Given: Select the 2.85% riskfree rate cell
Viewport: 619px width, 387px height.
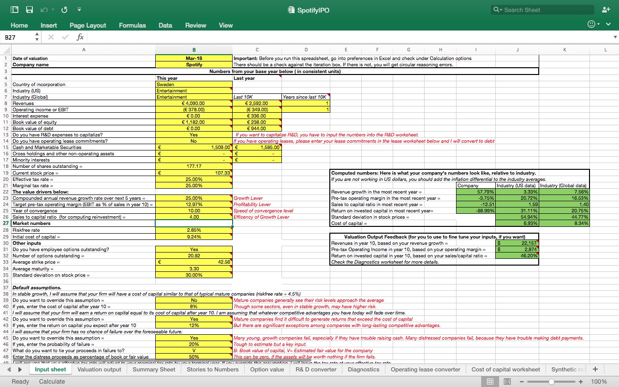Looking at the screenshot, I should (x=194, y=230).
